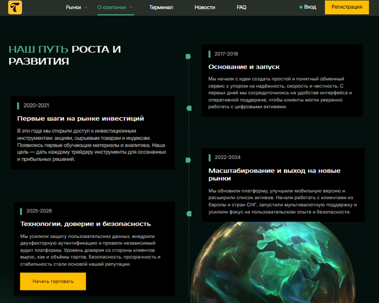Image resolution: width=379 pixels, height=303 pixels.
Task: Open the Рынки menu
Action: click(x=73, y=7)
